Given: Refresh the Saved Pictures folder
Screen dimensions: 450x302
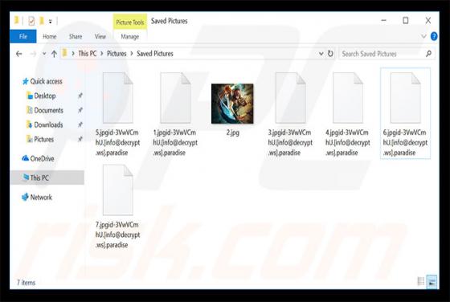Looking at the screenshot, I should (x=330, y=54).
